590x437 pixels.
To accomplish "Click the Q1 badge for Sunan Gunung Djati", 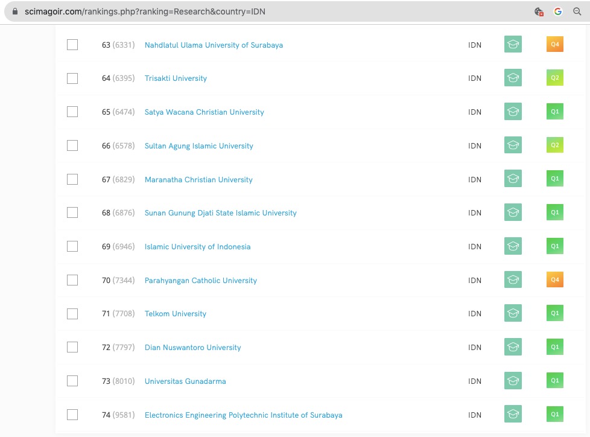I will coord(555,212).
